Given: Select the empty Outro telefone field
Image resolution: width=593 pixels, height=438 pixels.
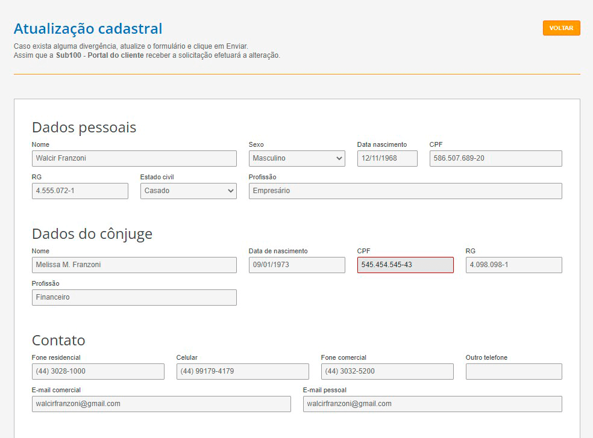Looking at the screenshot, I should [513, 371].
